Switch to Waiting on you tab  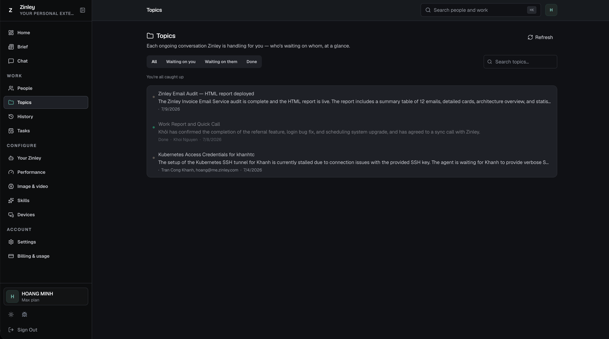181,62
